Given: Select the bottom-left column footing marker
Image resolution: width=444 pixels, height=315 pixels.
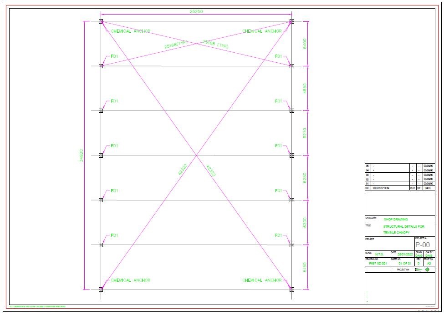Looking at the screenshot, I should (x=101, y=289).
